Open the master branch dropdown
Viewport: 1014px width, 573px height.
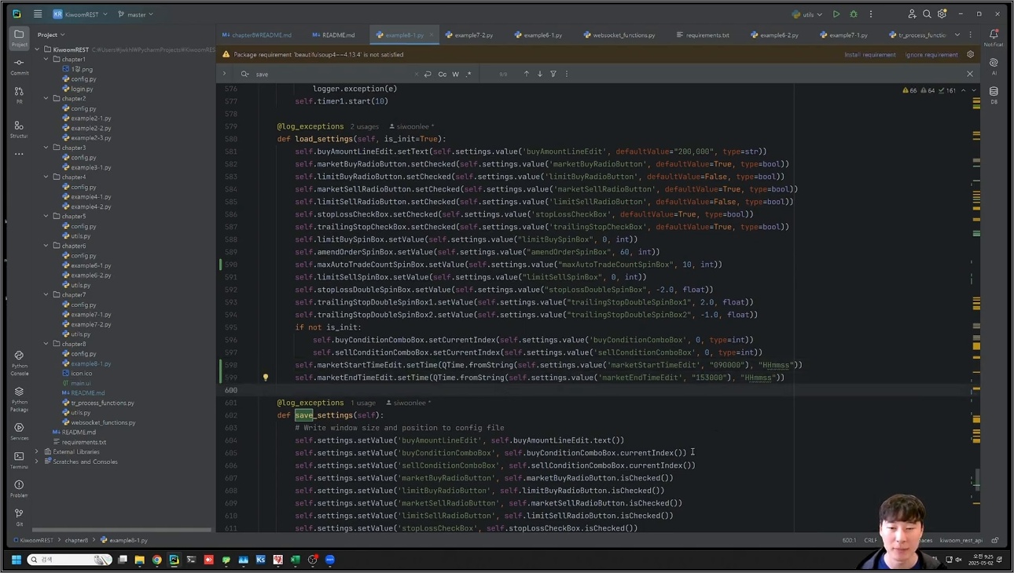(135, 14)
